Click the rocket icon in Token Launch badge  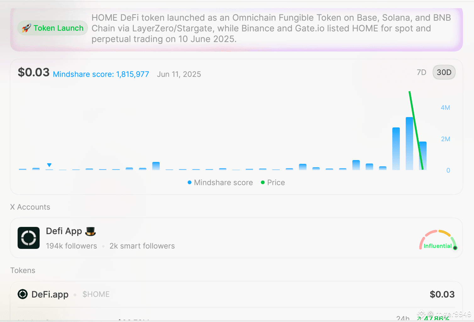click(x=26, y=28)
